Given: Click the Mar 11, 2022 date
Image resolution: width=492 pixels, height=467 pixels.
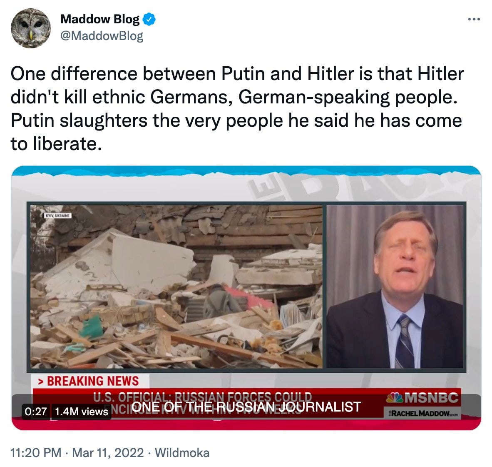Looking at the screenshot, I should pyautogui.click(x=108, y=452).
